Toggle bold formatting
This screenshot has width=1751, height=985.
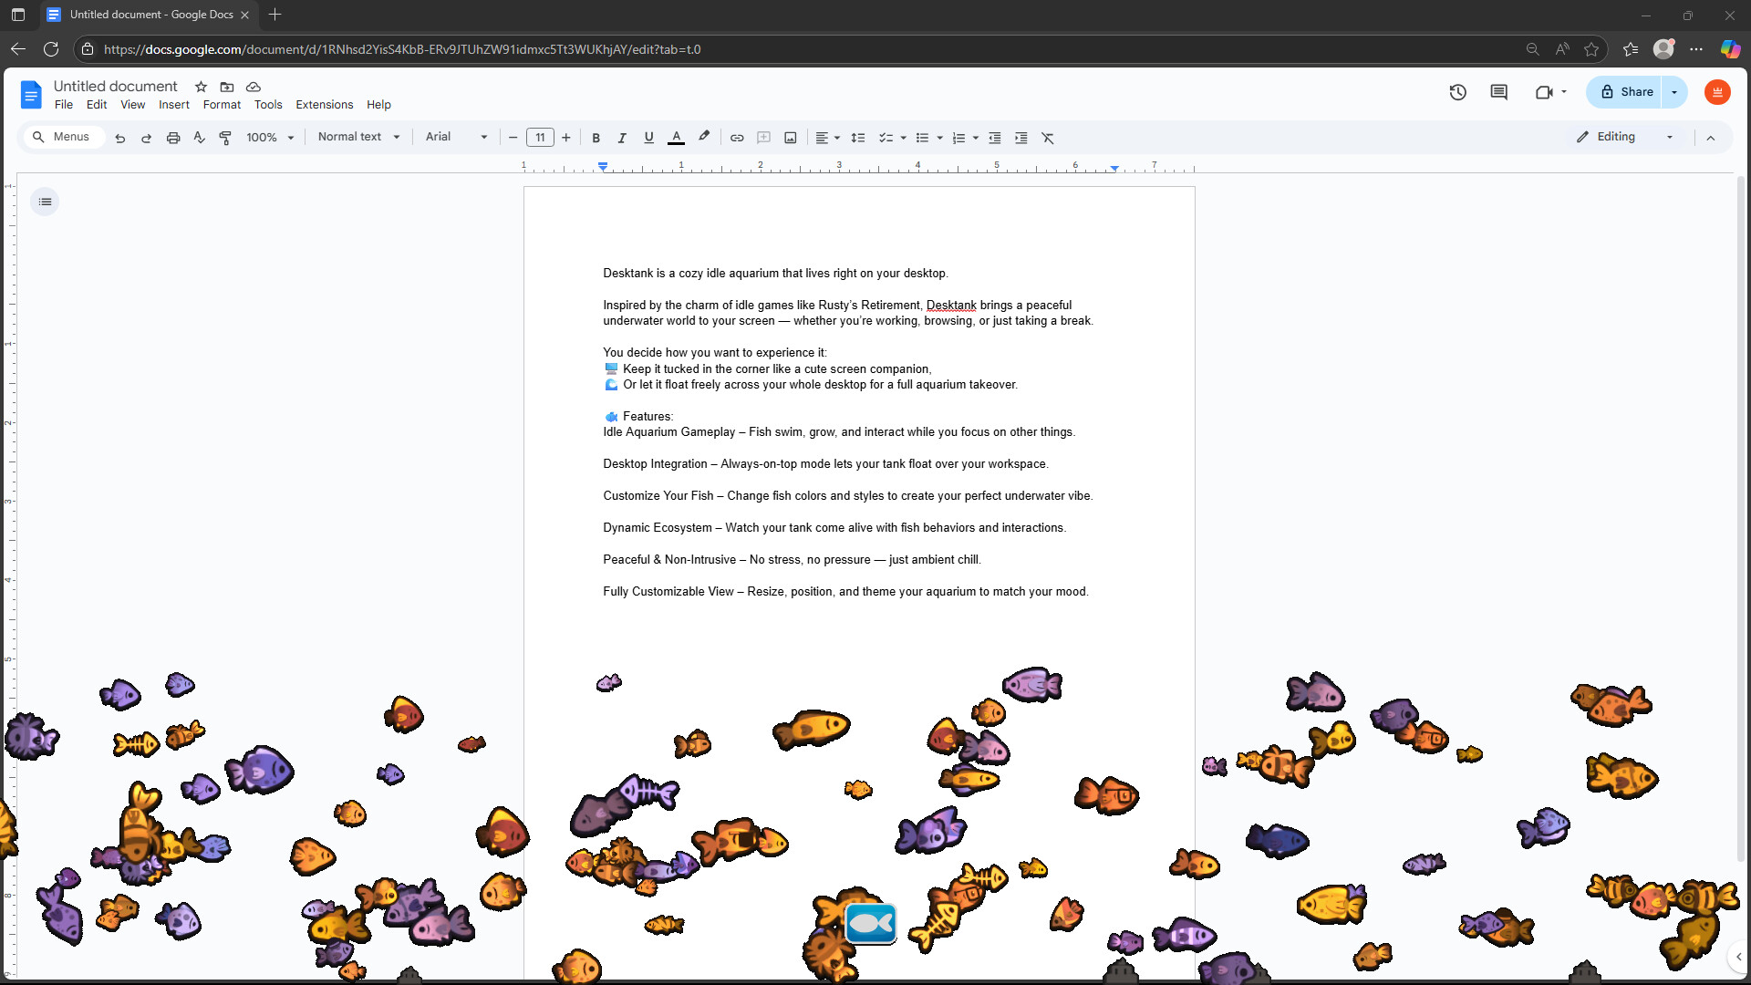tap(596, 138)
